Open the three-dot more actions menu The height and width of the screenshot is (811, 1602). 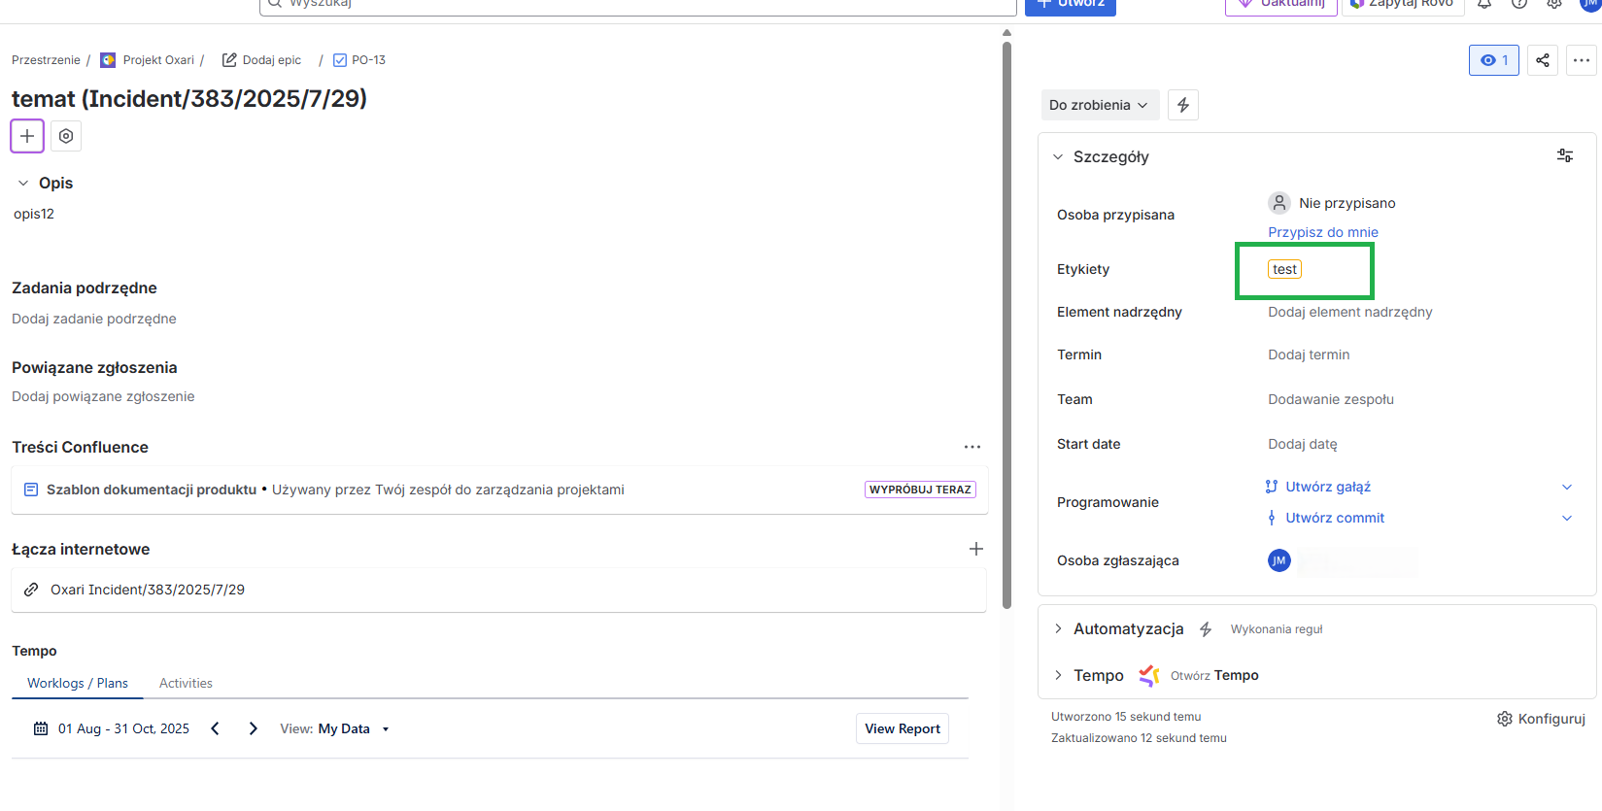(1582, 60)
